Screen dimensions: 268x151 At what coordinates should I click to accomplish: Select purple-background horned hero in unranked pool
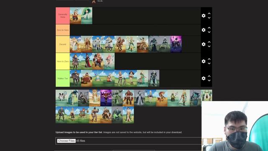(x=106, y=98)
